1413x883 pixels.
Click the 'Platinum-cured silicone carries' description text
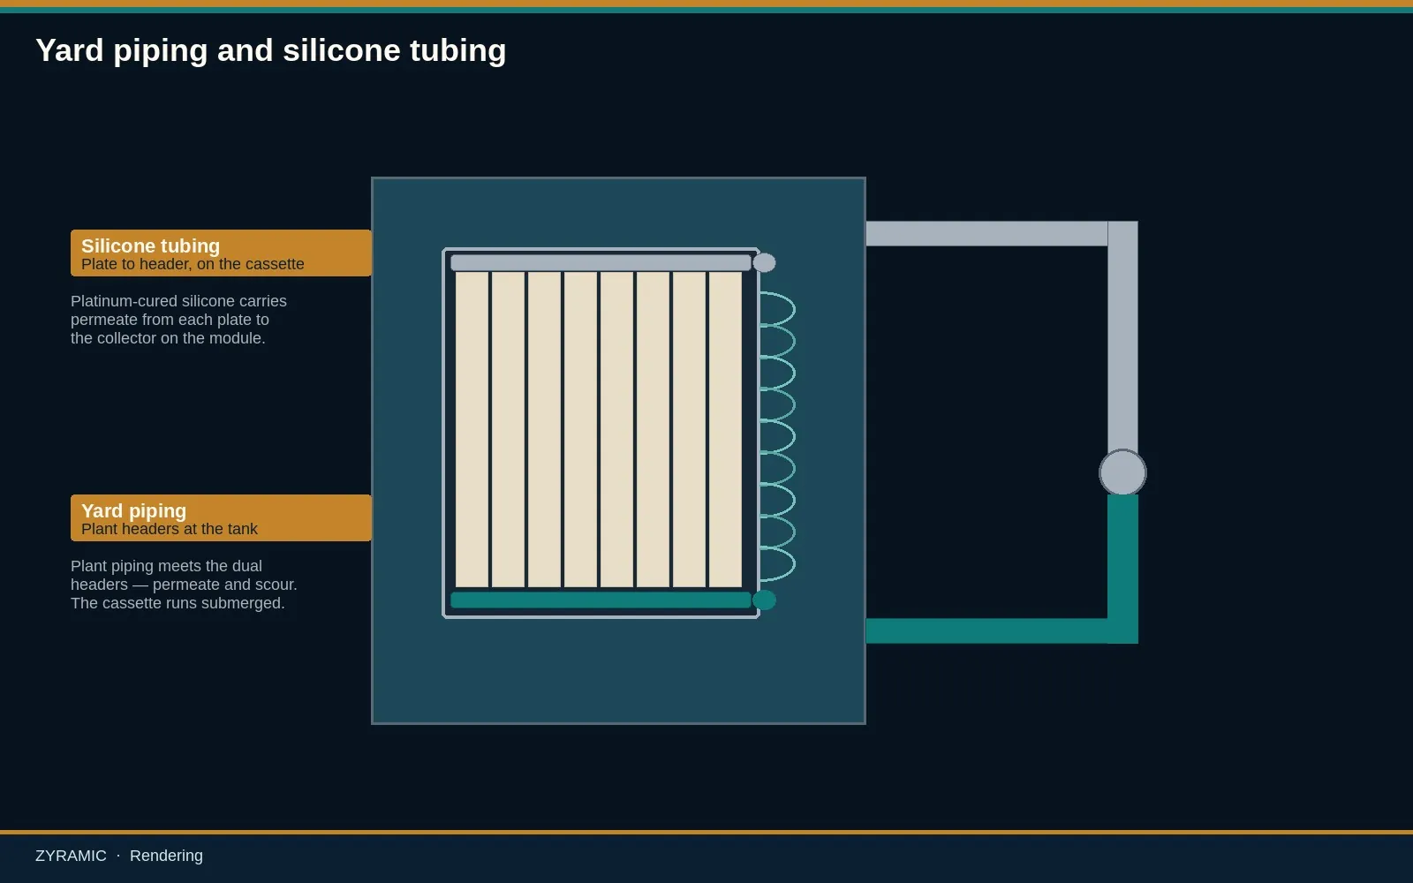tap(178, 320)
